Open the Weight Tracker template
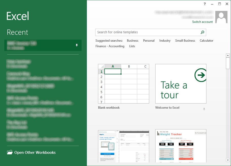Viewport: 231px width, 166px height. click(x=181, y=146)
